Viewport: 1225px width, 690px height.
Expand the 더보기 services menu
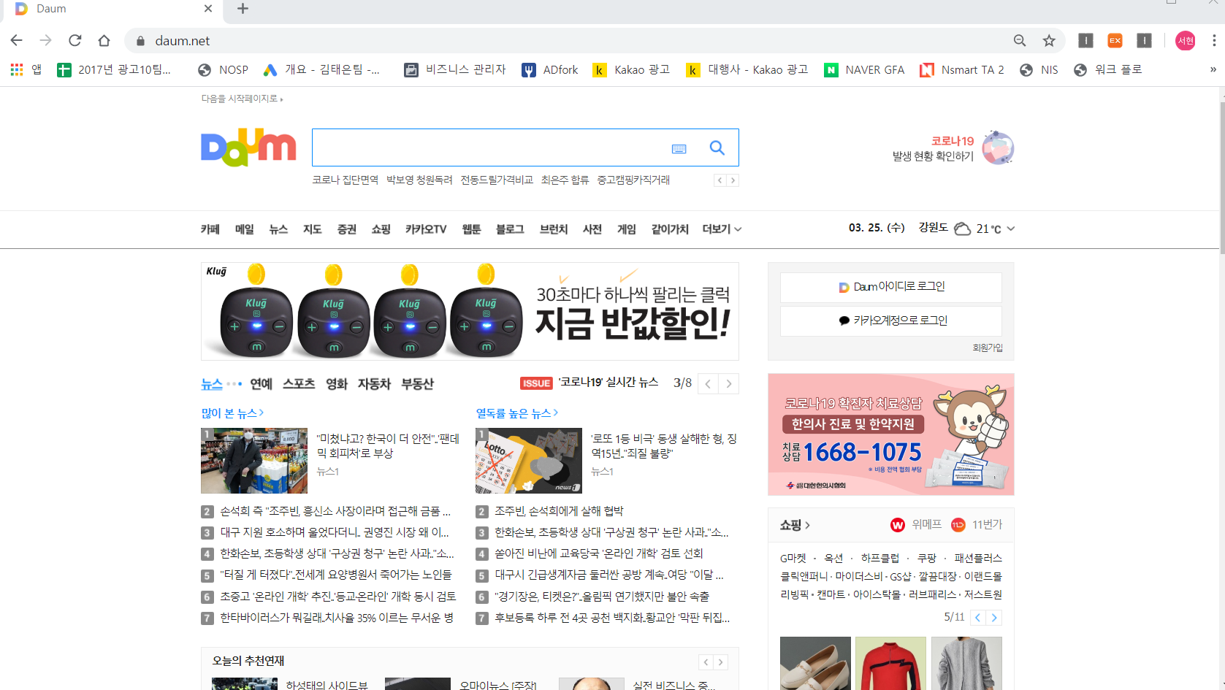click(x=722, y=229)
